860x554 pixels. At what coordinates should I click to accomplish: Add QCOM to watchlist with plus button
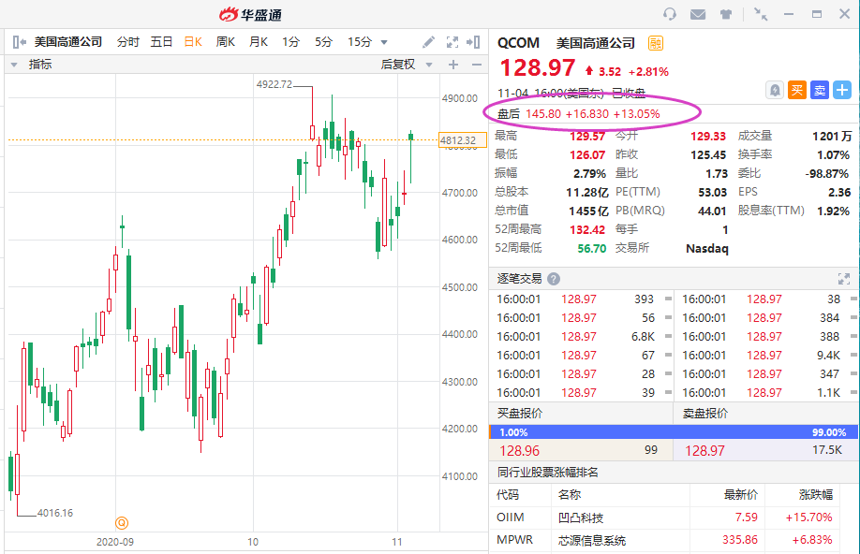842,90
